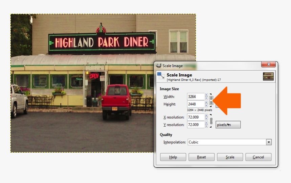This screenshot has height=183, width=291.
Task: Click the 'Quality' section heading
Action: click(x=166, y=135)
